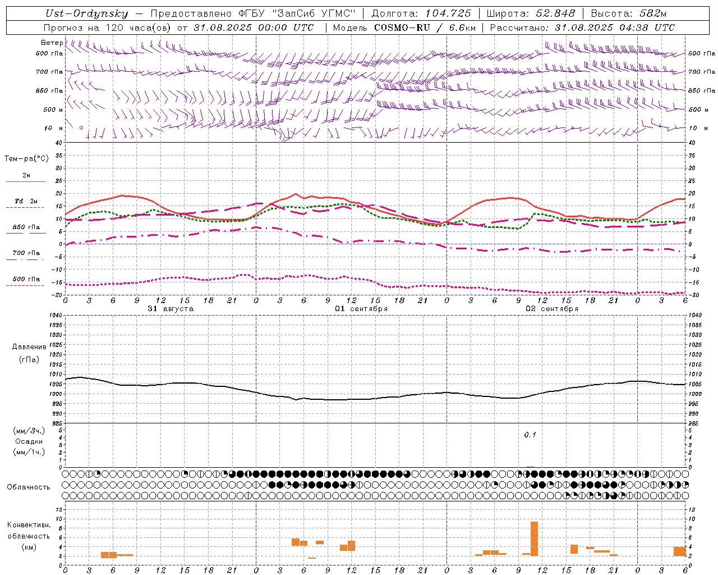Click the '0.1' precipitation amount value
The image size is (718, 575).
coord(530,435)
